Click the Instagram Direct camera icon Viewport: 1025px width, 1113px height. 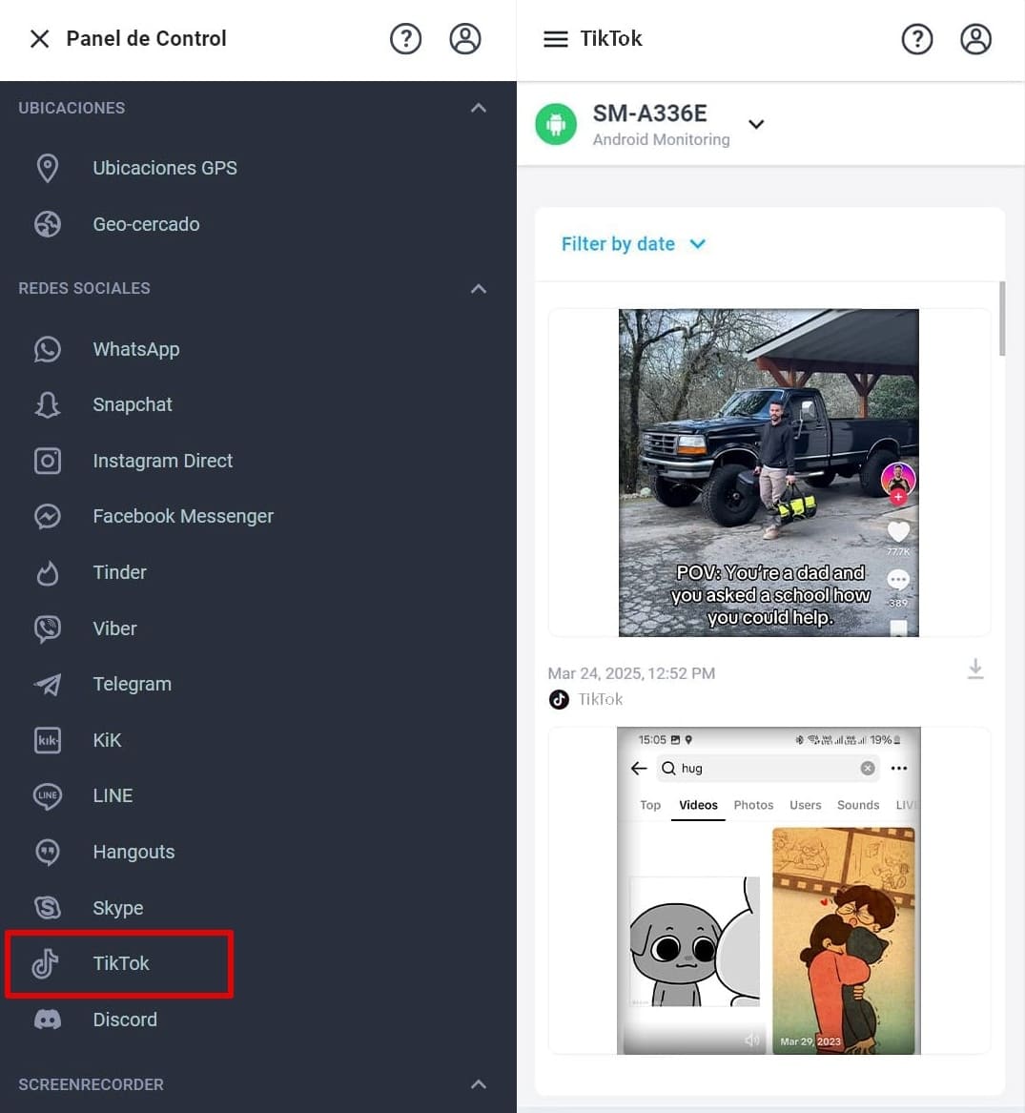[48, 461]
